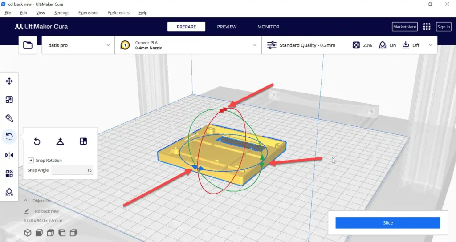This screenshot has height=242, width=456.
Task: Open the Help menu
Action: pos(143,13)
